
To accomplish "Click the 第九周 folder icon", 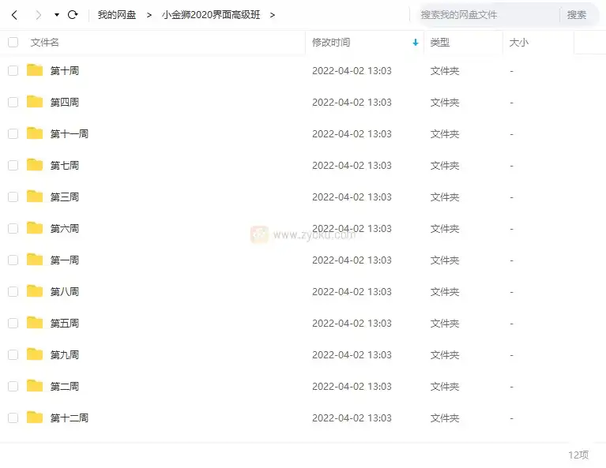I will click(x=35, y=354).
